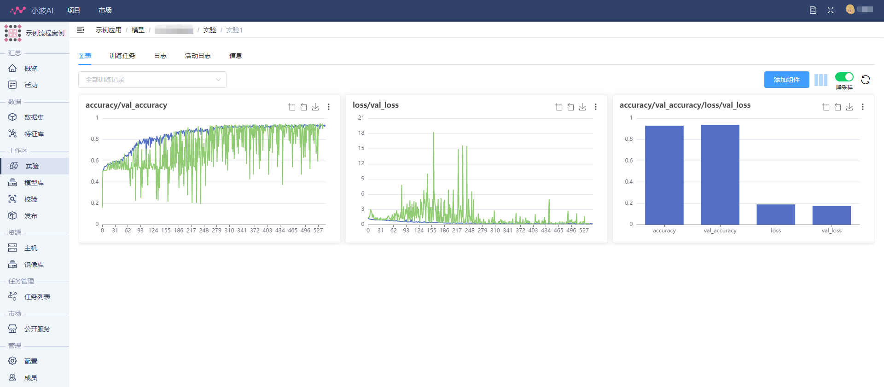Switch to the 日志 tab

(160, 56)
